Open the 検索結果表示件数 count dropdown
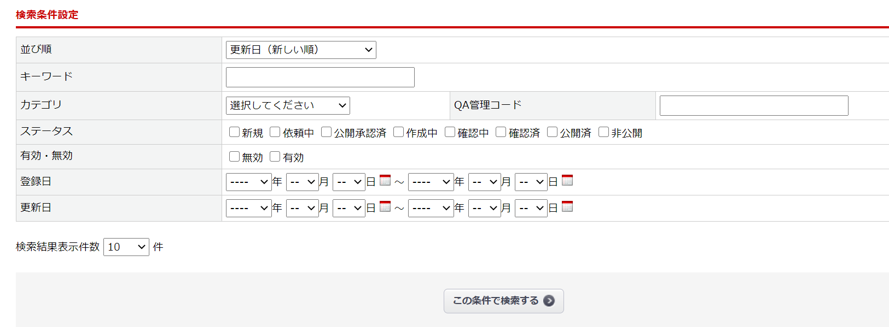Image resolution: width=889 pixels, height=327 pixels. (x=126, y=247)
